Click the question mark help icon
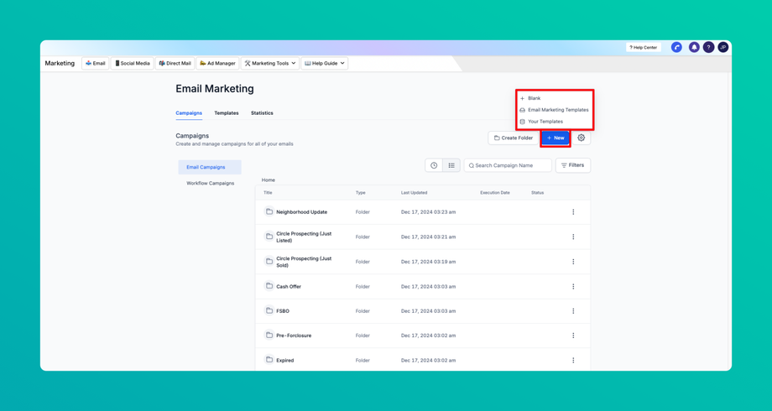772x411 pixels. (708, 47)
